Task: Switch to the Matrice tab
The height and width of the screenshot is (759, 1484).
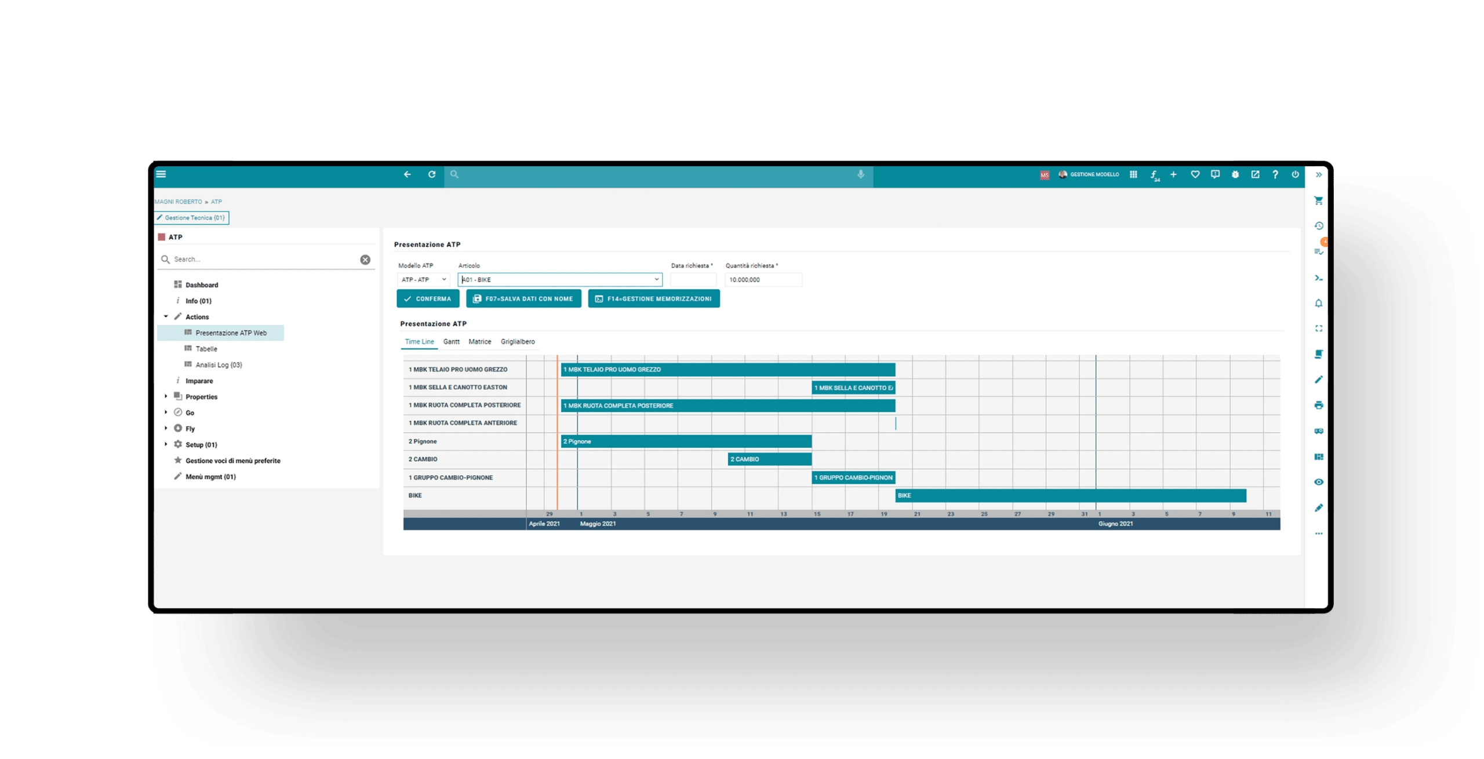Action: click(x=479, y=342)
